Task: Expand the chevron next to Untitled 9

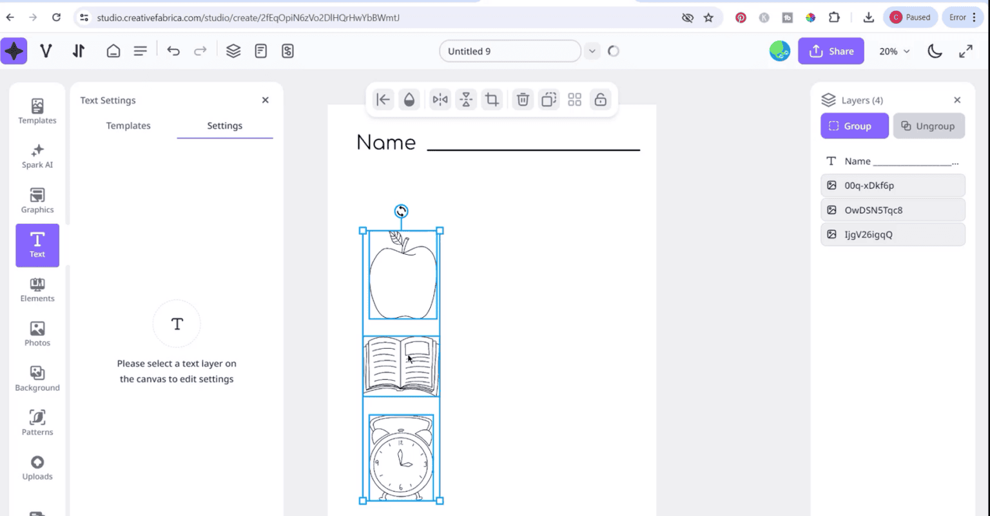Action: (592, 51)
